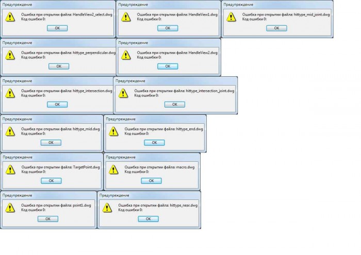Screen dimensions: 361x255
Task: Click warning icon in hittype_near.dwg dialog
Action: [x=107, y=208]
